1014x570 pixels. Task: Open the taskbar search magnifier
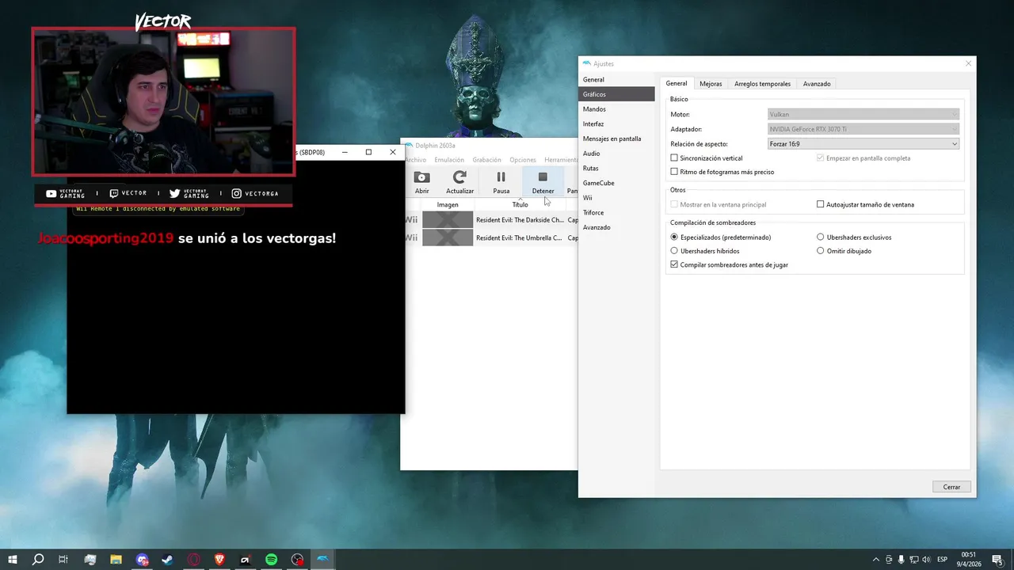tap(38, 560)
